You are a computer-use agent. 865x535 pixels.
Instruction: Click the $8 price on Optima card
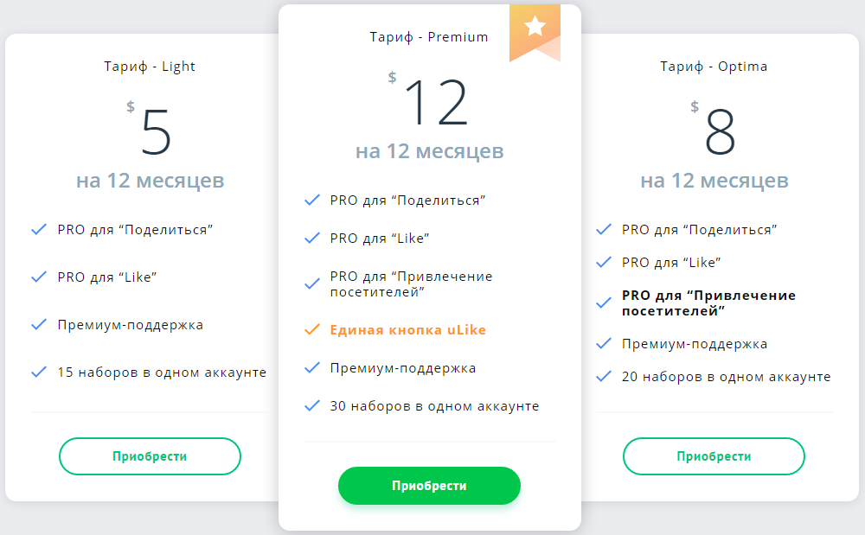coord(719,132)
